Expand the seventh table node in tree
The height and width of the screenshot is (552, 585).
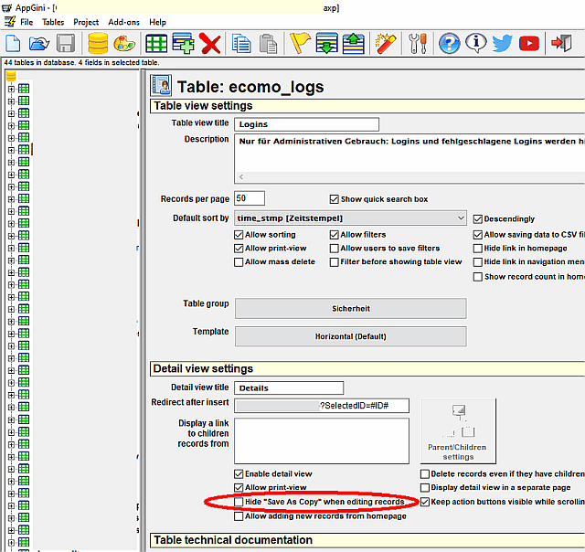(x=11, y=163)
